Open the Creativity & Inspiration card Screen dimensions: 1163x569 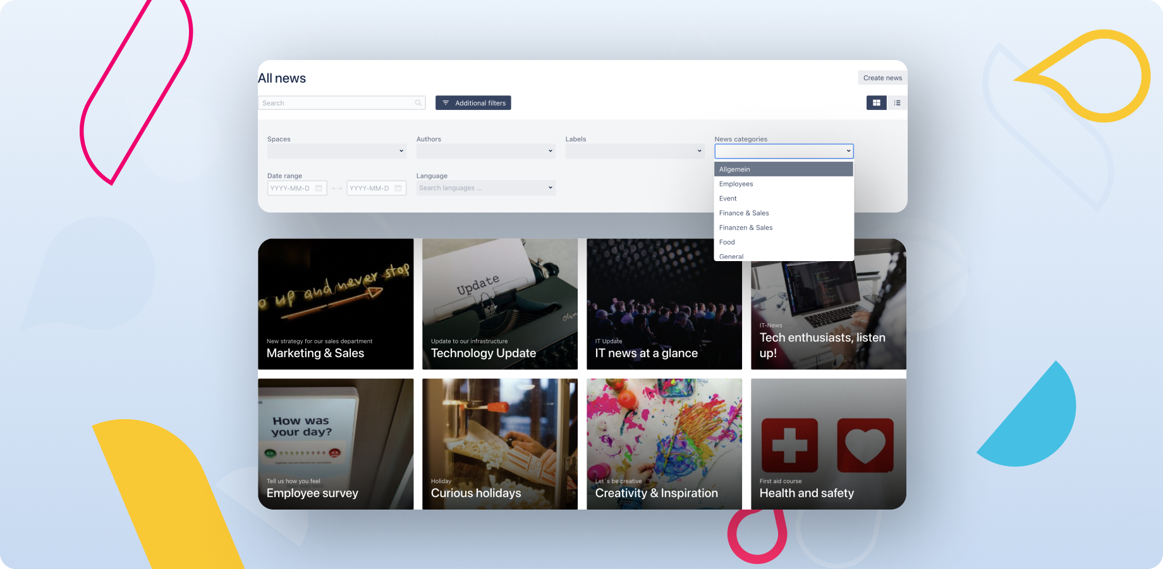664,444
